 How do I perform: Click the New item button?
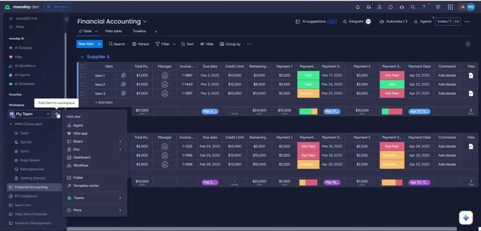tap(86, 44)
